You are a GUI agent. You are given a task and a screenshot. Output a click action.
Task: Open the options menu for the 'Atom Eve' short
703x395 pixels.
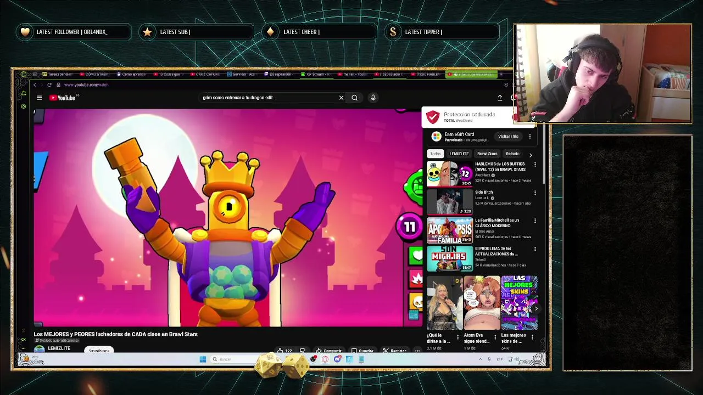pos(495,337)
